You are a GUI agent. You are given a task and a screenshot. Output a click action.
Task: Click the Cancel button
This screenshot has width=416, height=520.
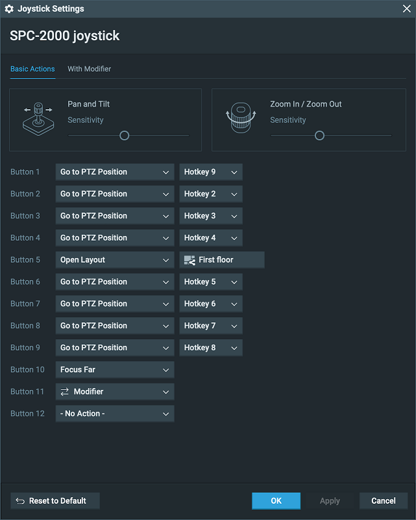point(384,501)
